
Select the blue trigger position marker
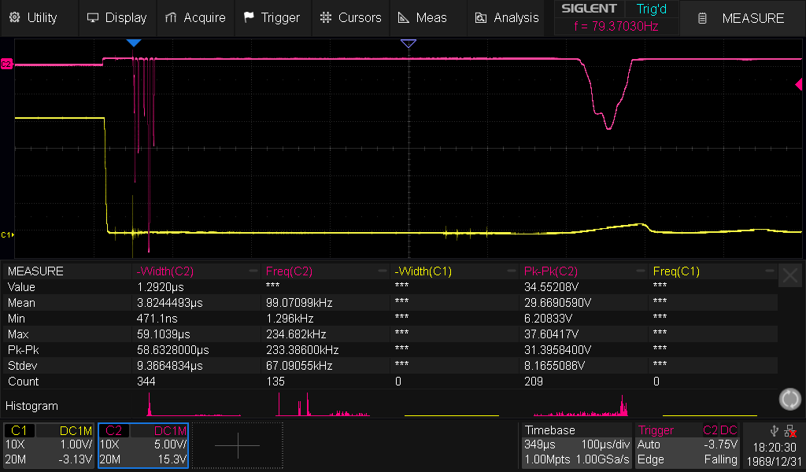pyautogui.click(x=134, y=42)
